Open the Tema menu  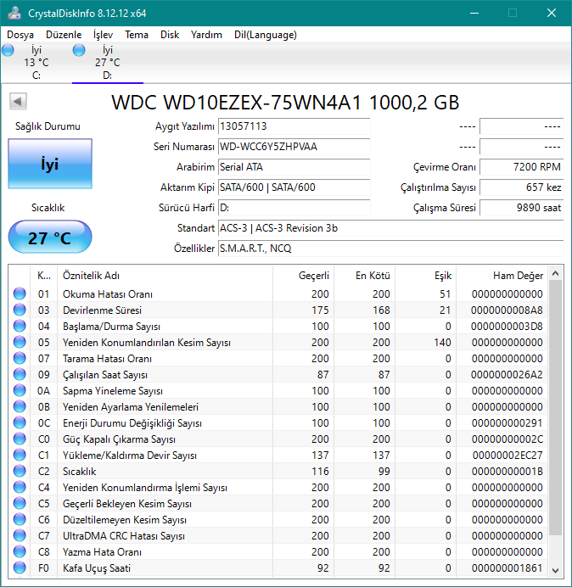[x=137, y=35]
